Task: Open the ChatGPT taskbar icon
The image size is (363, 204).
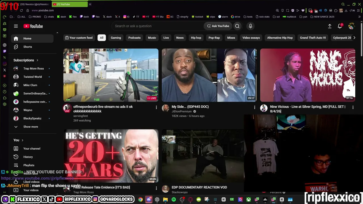Action: point(157,199)
